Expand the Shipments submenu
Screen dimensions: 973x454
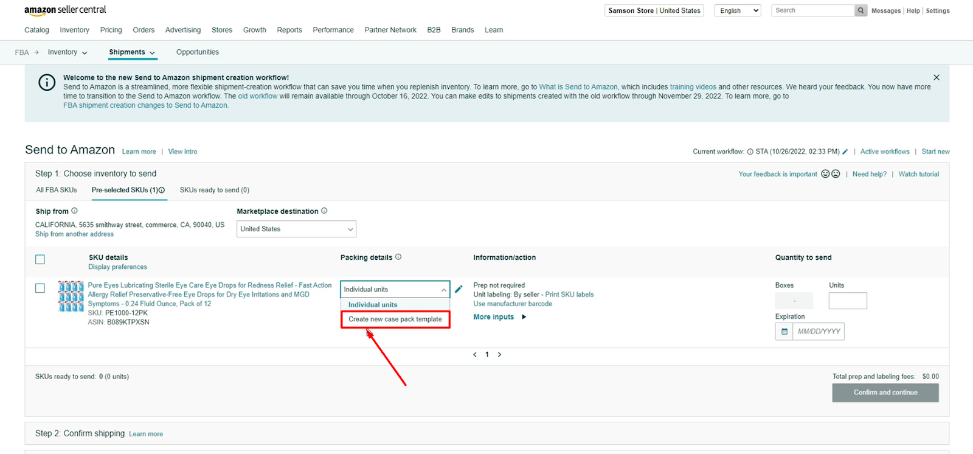click(132, 52)
